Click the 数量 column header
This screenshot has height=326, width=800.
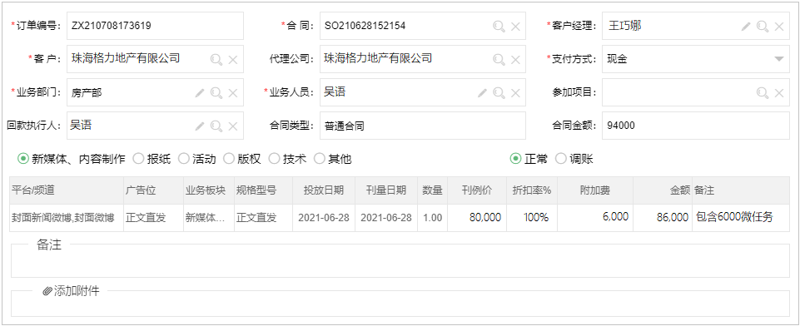pos(433,190)
